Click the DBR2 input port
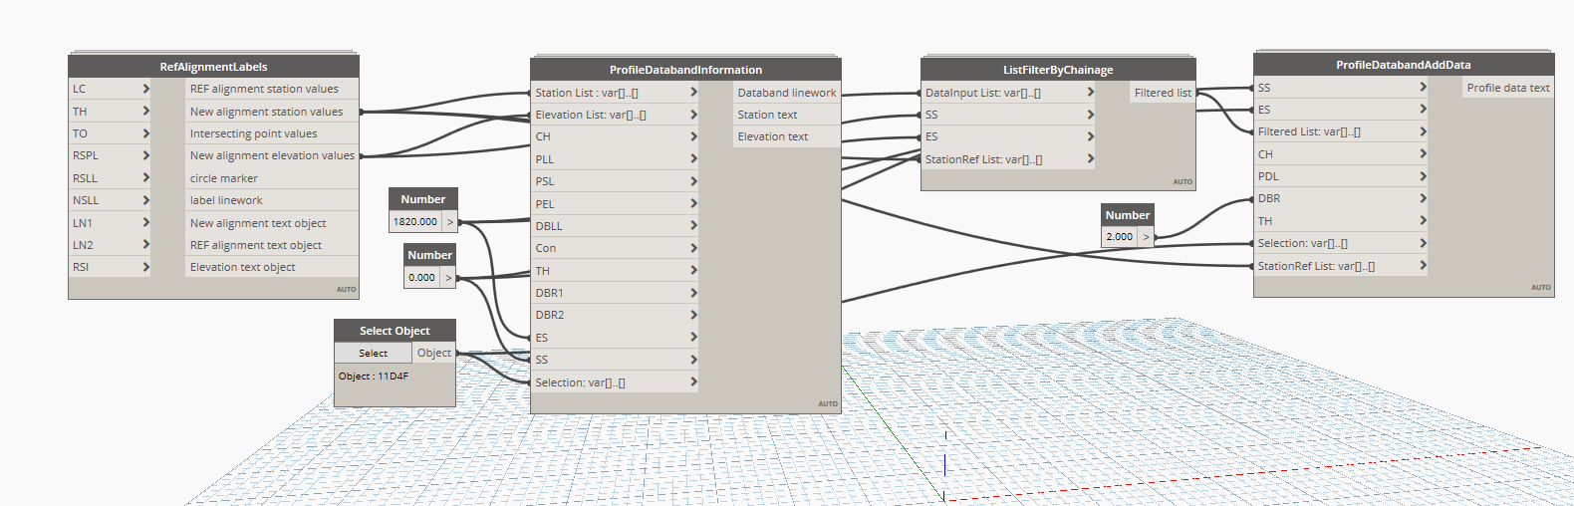This screenshot has height=506, width=1574. coord(615,315)
